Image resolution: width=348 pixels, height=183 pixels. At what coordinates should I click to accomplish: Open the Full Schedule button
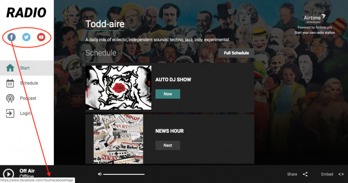click(237, 53)
